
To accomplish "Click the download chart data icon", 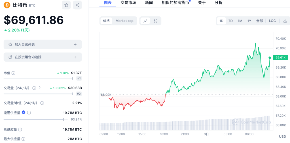I will pyautogui.click(x=285, y=21).
